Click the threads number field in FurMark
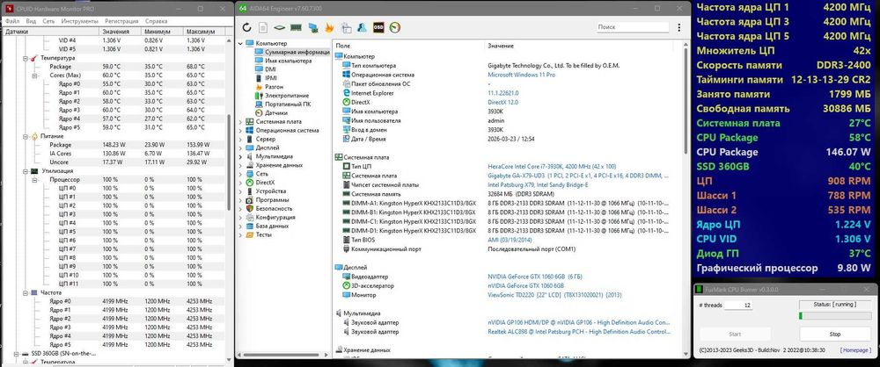Image resolution: width=880 pixels, height=367 pixels. pos(738,306)
